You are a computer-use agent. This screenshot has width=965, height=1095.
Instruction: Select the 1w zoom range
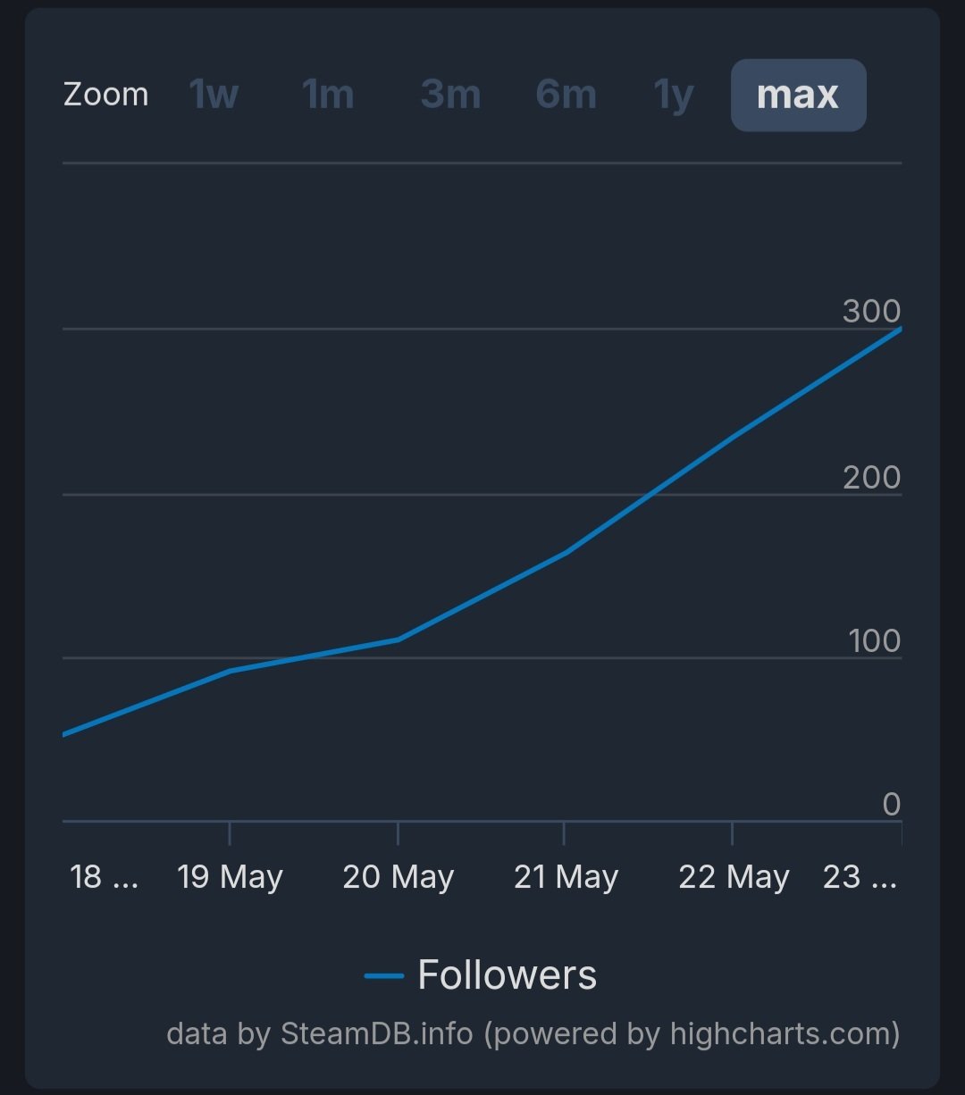214,95
